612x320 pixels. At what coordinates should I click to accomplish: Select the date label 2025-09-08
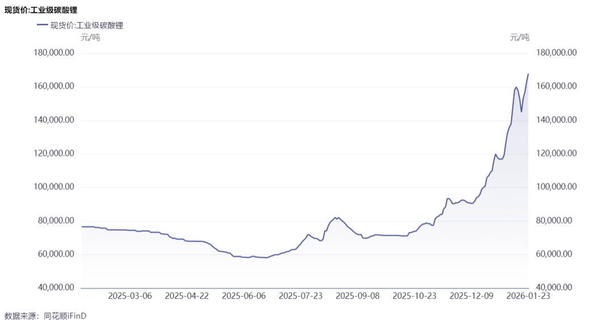click(358, 296)
